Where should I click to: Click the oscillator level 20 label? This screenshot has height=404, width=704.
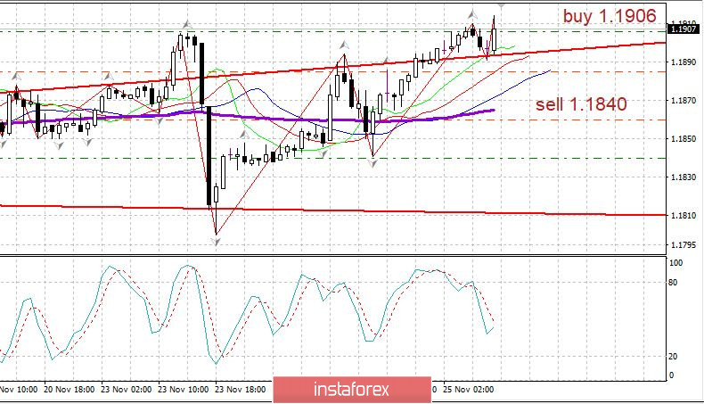[673, 357]
